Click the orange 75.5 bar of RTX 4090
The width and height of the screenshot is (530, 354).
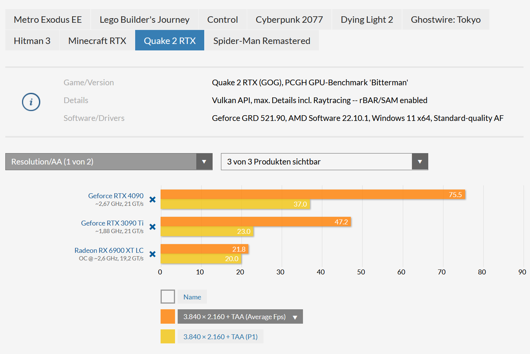pyautogui.click(x=313, y=194)
